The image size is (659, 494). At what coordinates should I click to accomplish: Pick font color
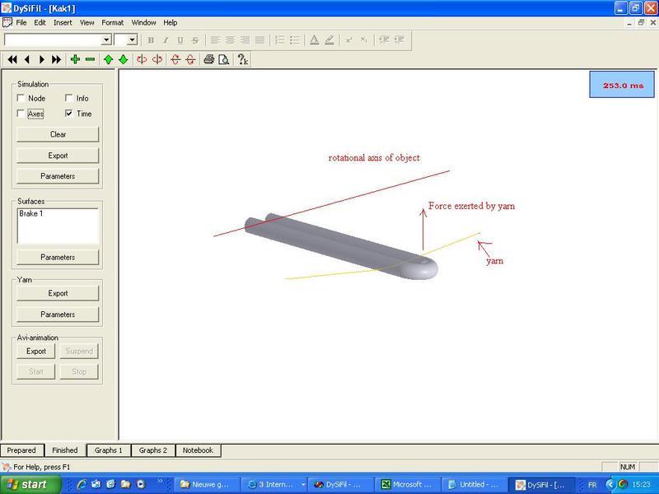pyautogui.click(x=315, y=40)
